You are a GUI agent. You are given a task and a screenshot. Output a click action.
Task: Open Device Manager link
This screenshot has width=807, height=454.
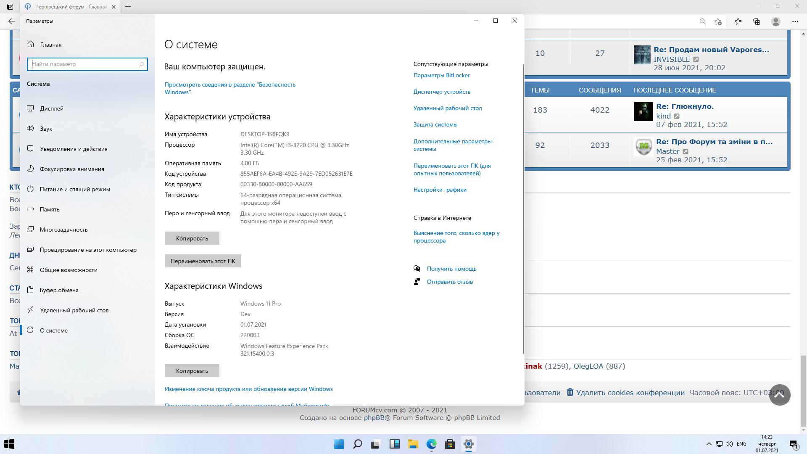[x=442, y=92]
